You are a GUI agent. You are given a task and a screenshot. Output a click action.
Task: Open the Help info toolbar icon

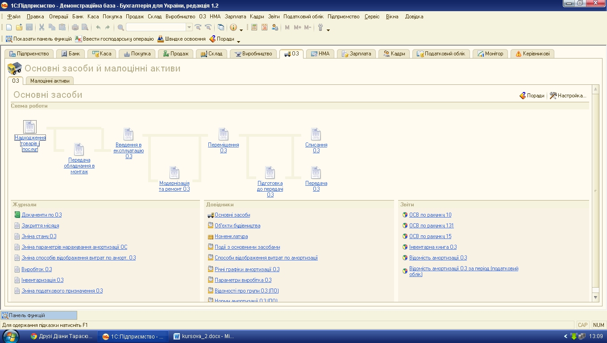(233, 27)
